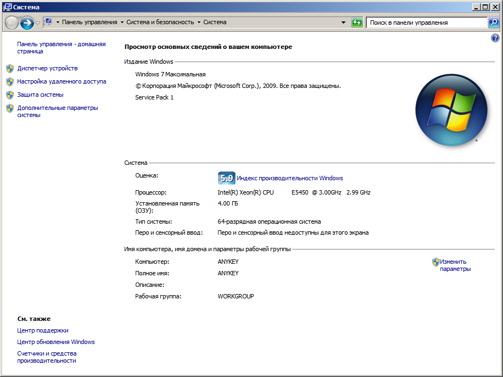Open Защита системы link
503x377 pixels.
click(40, 95)
